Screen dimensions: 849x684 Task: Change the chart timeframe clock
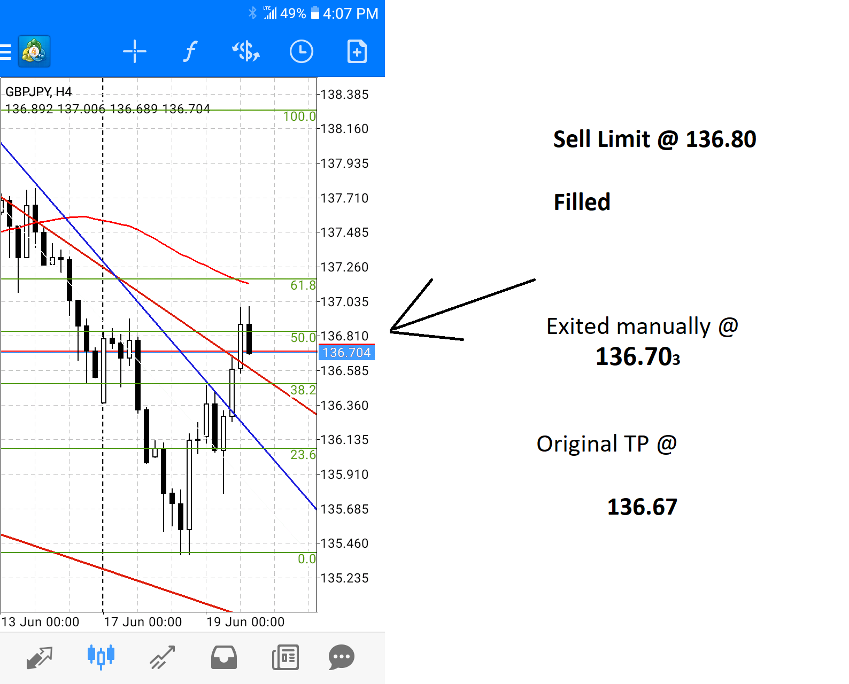(x=302, y=52)
